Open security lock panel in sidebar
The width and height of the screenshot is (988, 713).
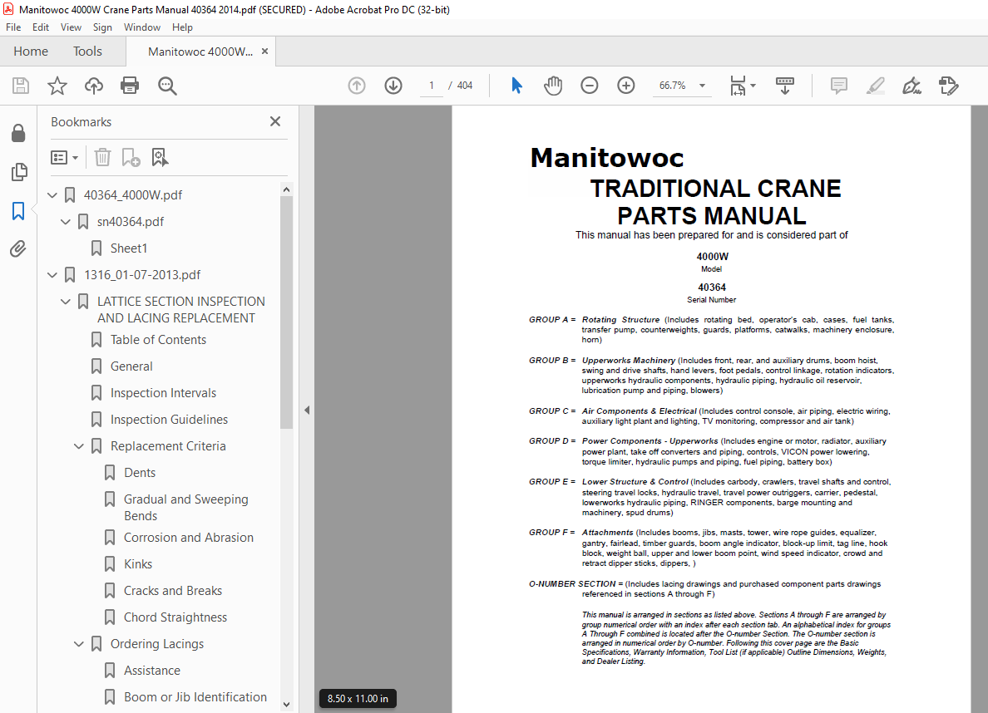point(18,133)
